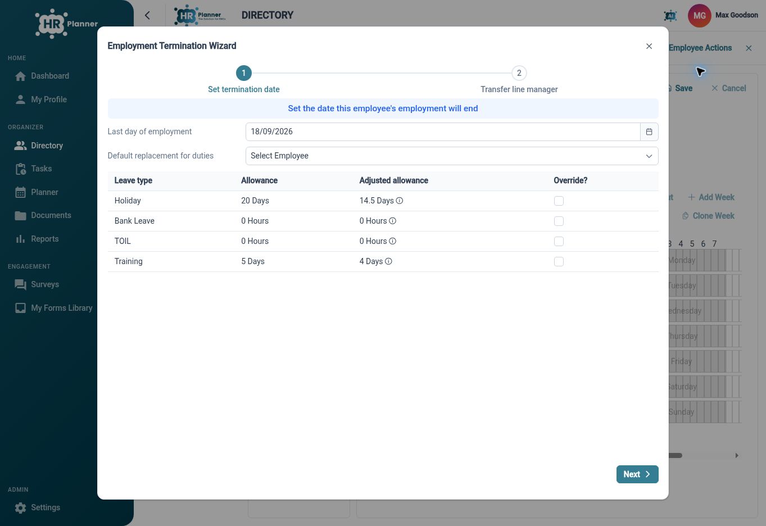Screen dimensions: 766x526
Task: Click the '4 Days' adjusted allowance
Action: [371, 261]
